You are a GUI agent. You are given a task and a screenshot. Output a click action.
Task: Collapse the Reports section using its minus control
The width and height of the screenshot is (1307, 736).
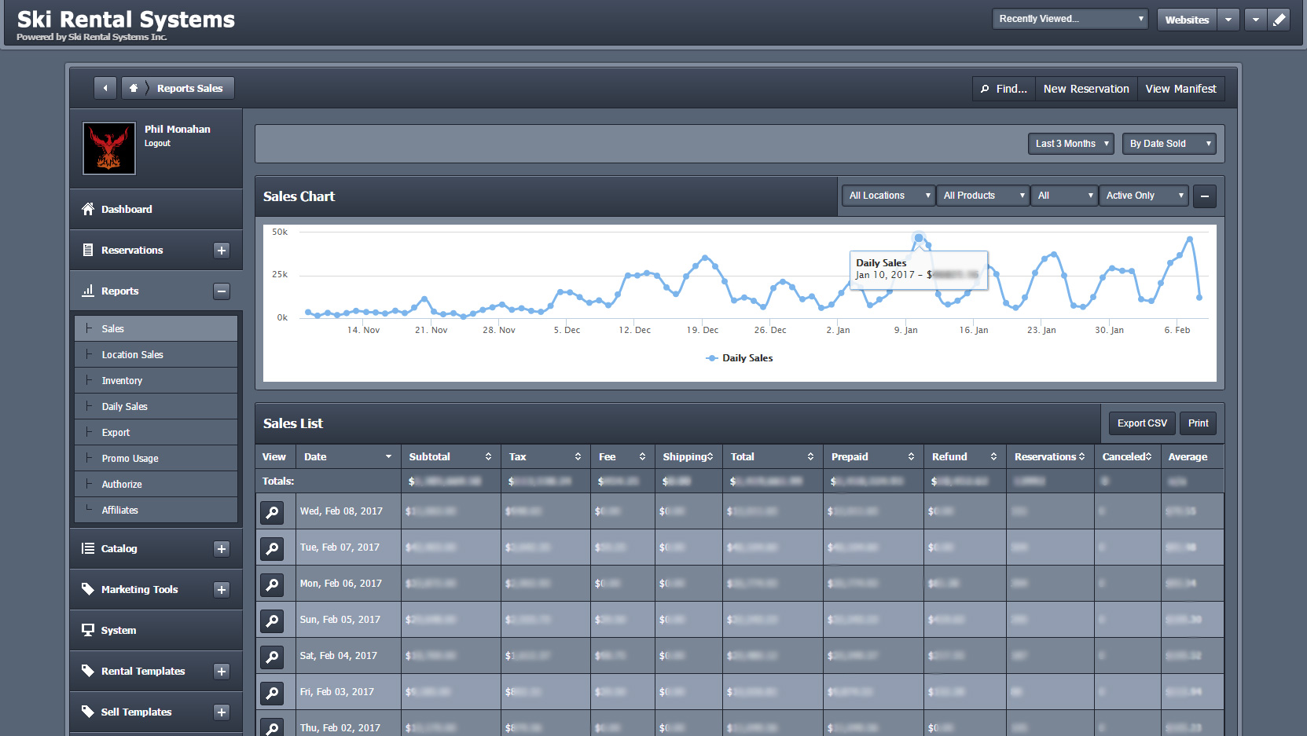click(x=222, y=291)
